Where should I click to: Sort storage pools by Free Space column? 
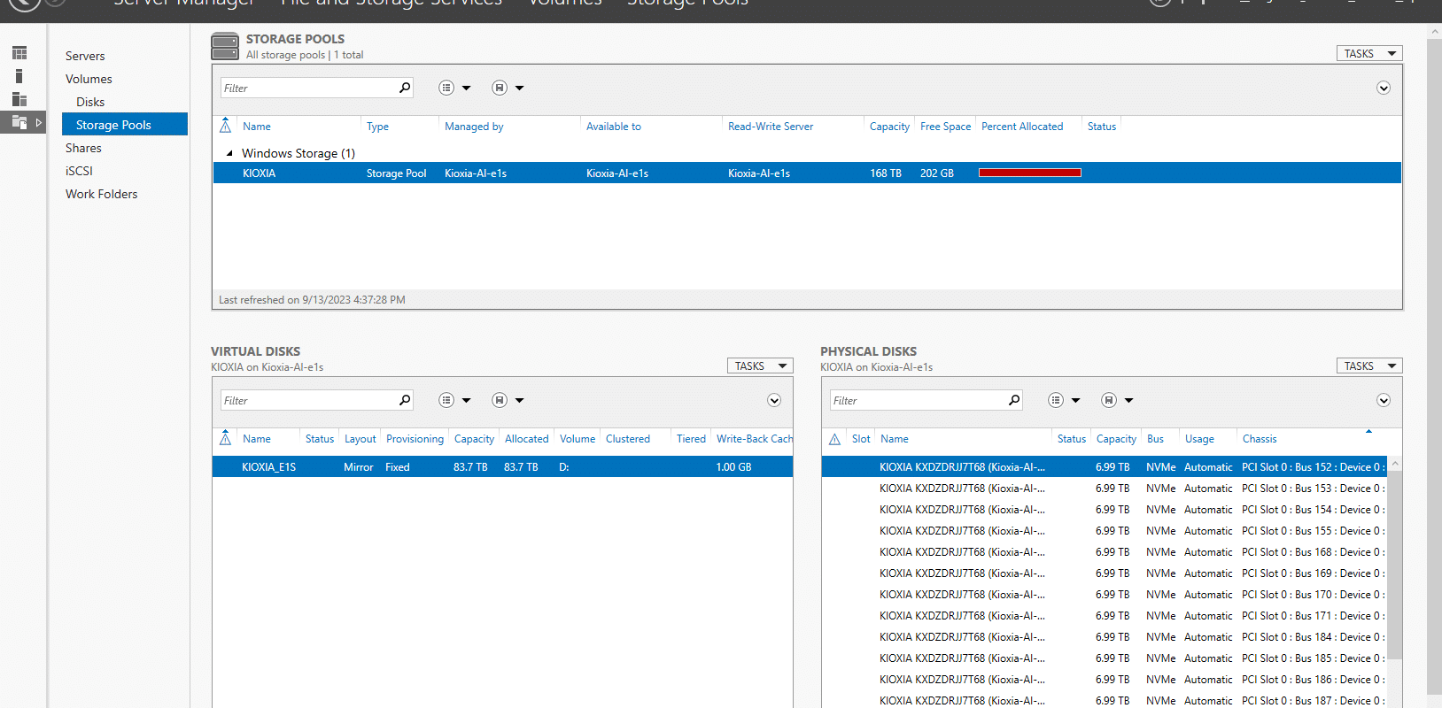[945, 127]
